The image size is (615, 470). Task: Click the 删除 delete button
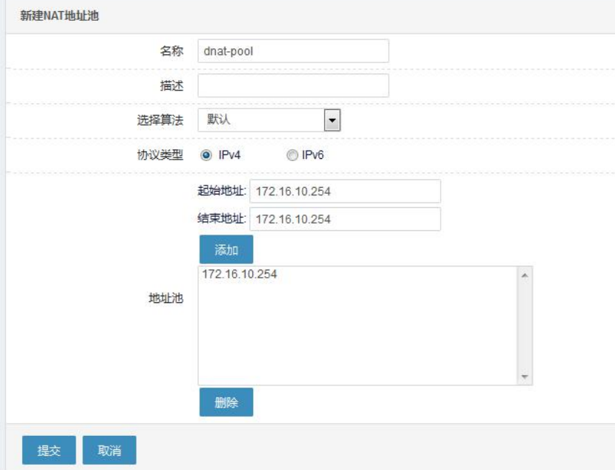click(x=226, y=402)
